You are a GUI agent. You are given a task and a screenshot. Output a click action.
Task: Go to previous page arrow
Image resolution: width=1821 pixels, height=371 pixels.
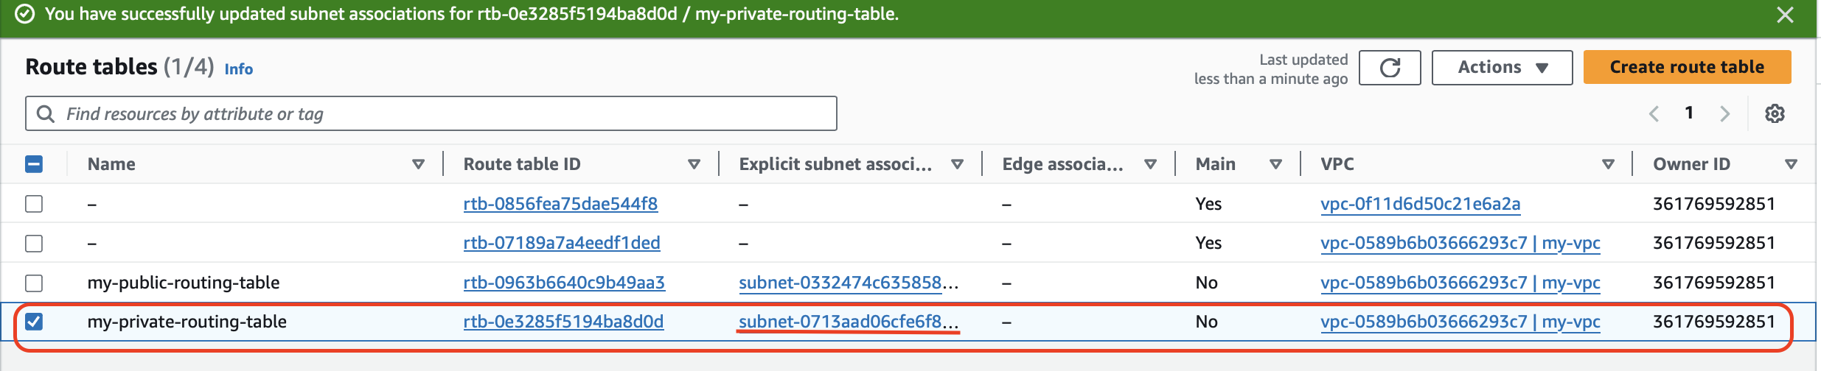[x=1654, y=113]
